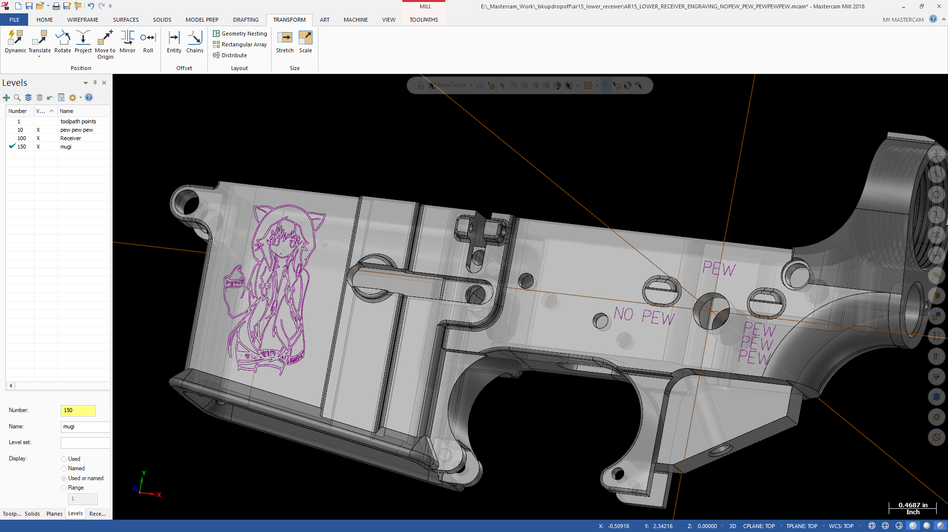Open the dropdown beside the gear icon
The image size is (948, 532).
click(80, 98)
